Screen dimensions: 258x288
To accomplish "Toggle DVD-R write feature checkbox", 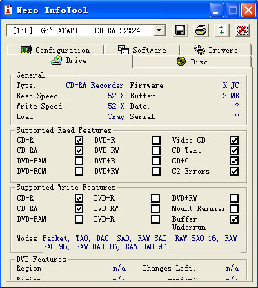I will click(x=156, y=198).
